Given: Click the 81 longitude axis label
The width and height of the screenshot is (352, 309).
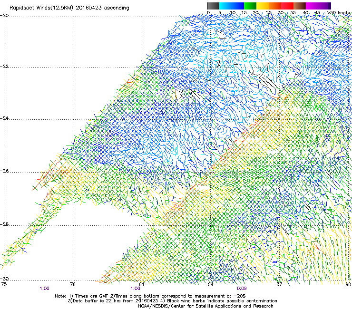Looking at the screenshot, I should [x=142, y=284].
